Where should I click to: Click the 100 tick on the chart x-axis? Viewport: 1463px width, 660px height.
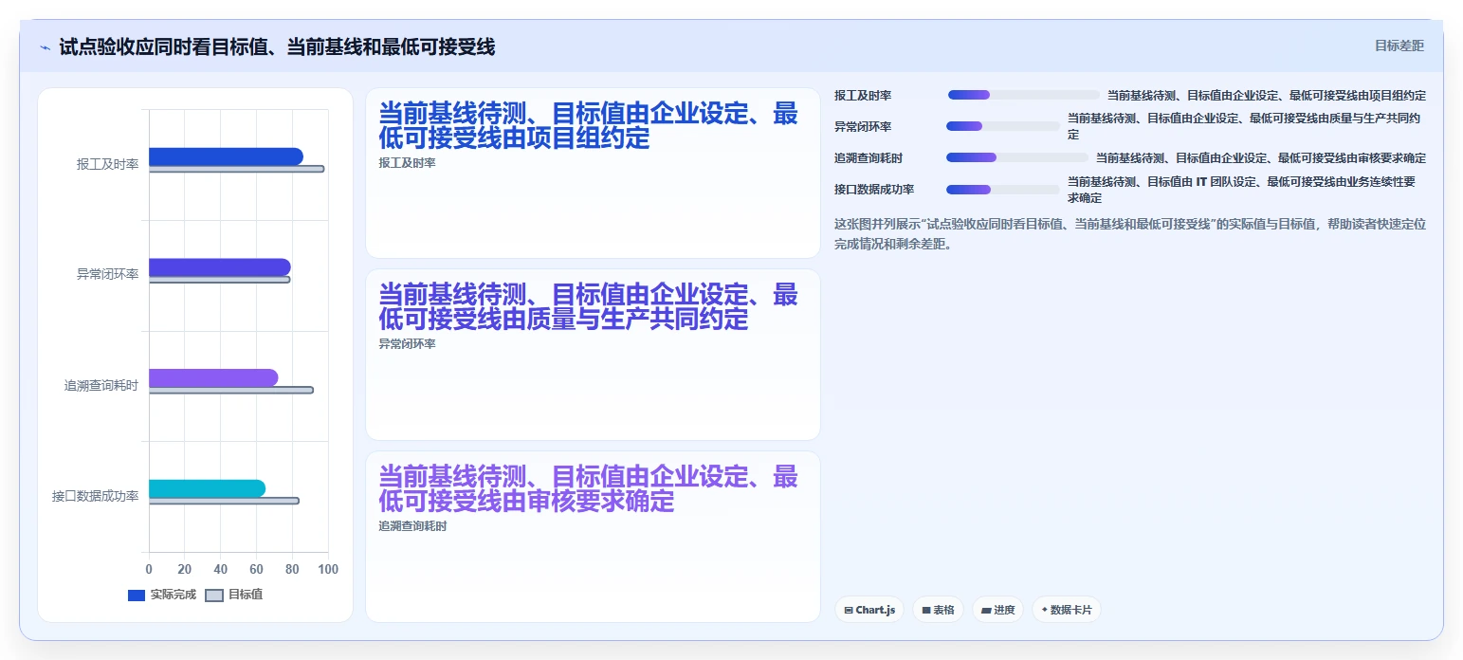(x=328, y=569)
